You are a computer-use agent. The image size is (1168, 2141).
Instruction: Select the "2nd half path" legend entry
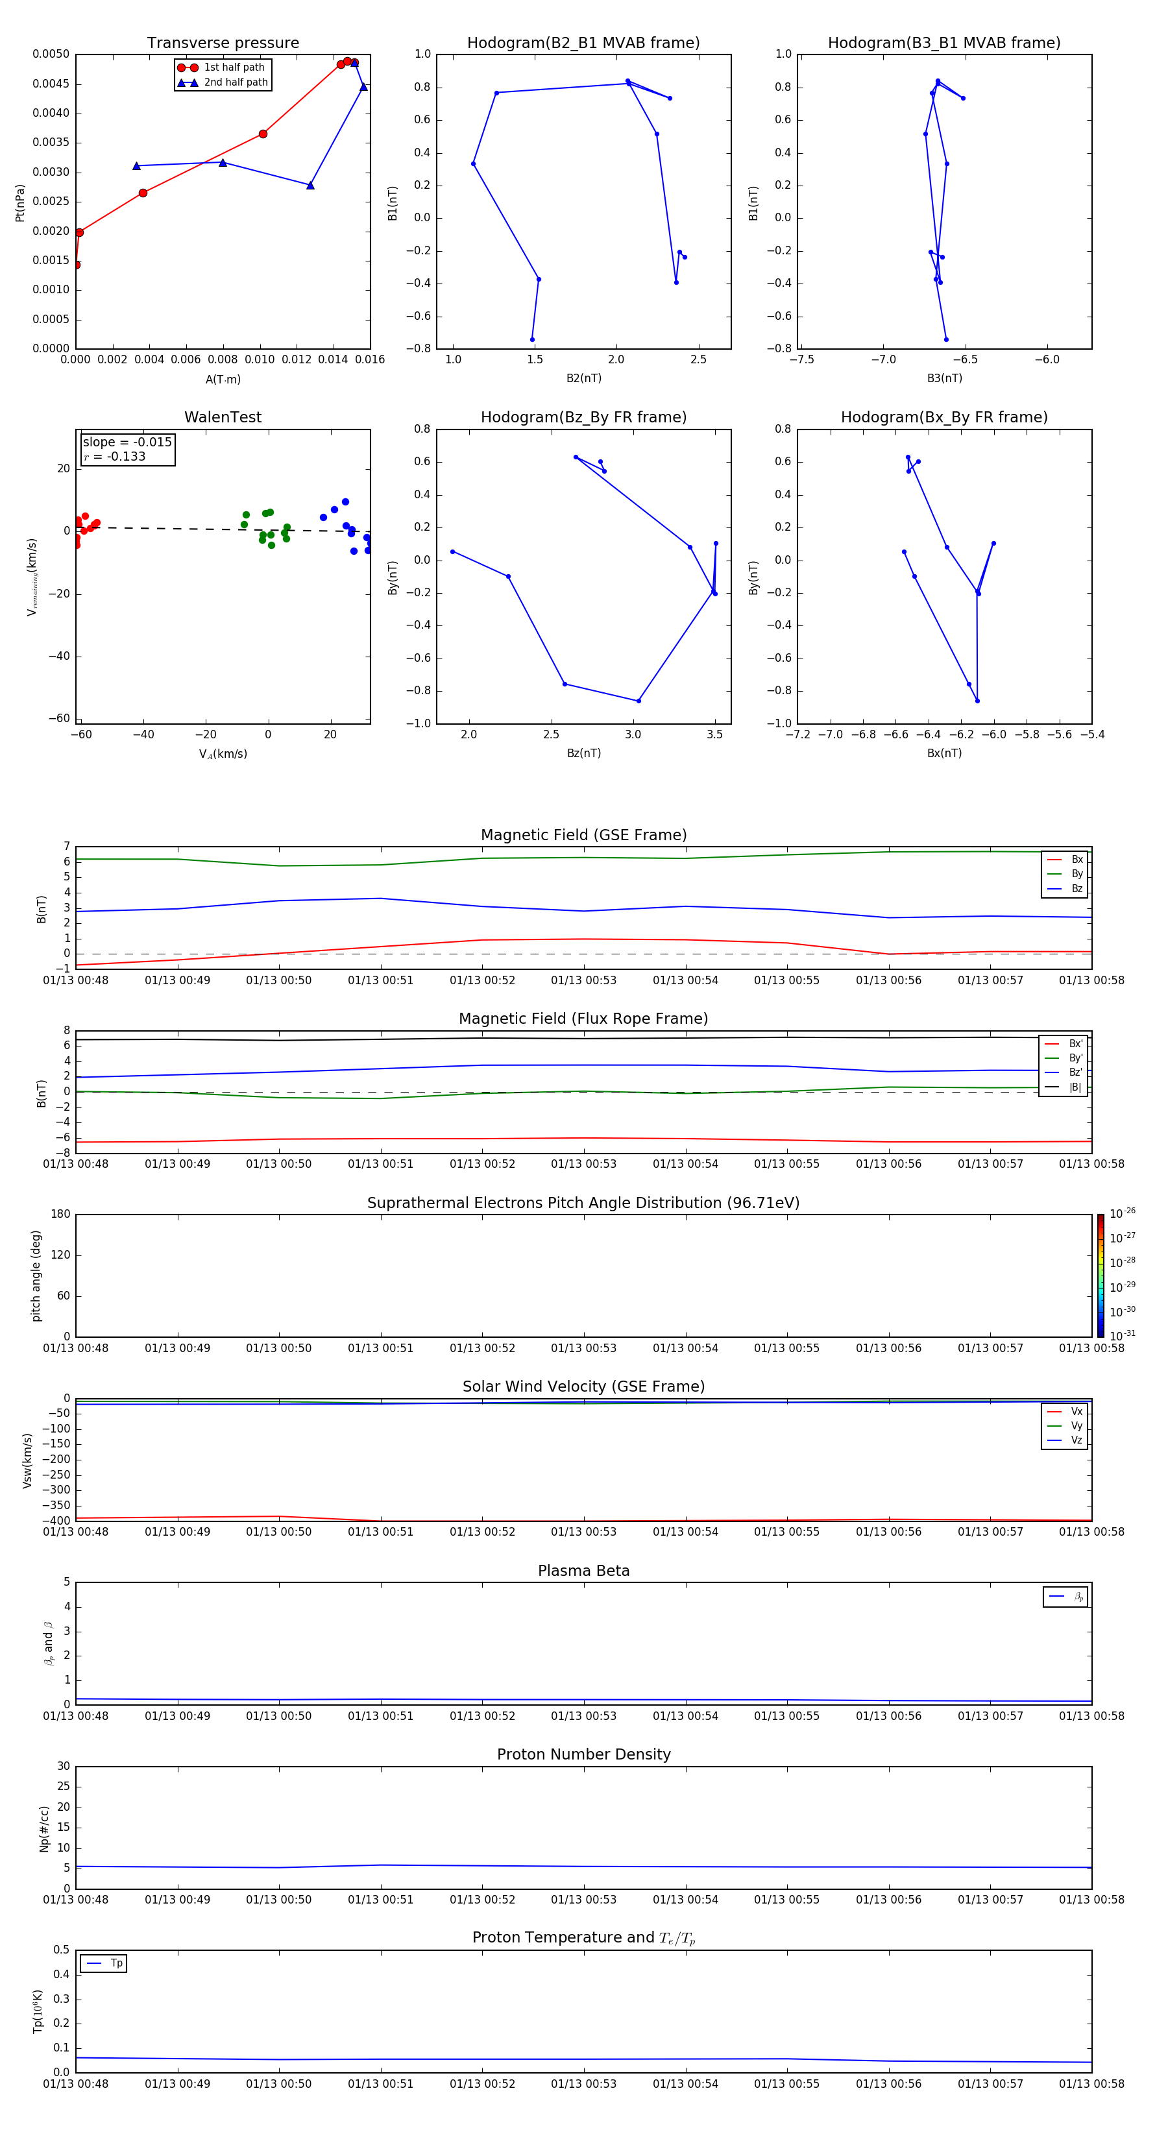click(223, 82)
